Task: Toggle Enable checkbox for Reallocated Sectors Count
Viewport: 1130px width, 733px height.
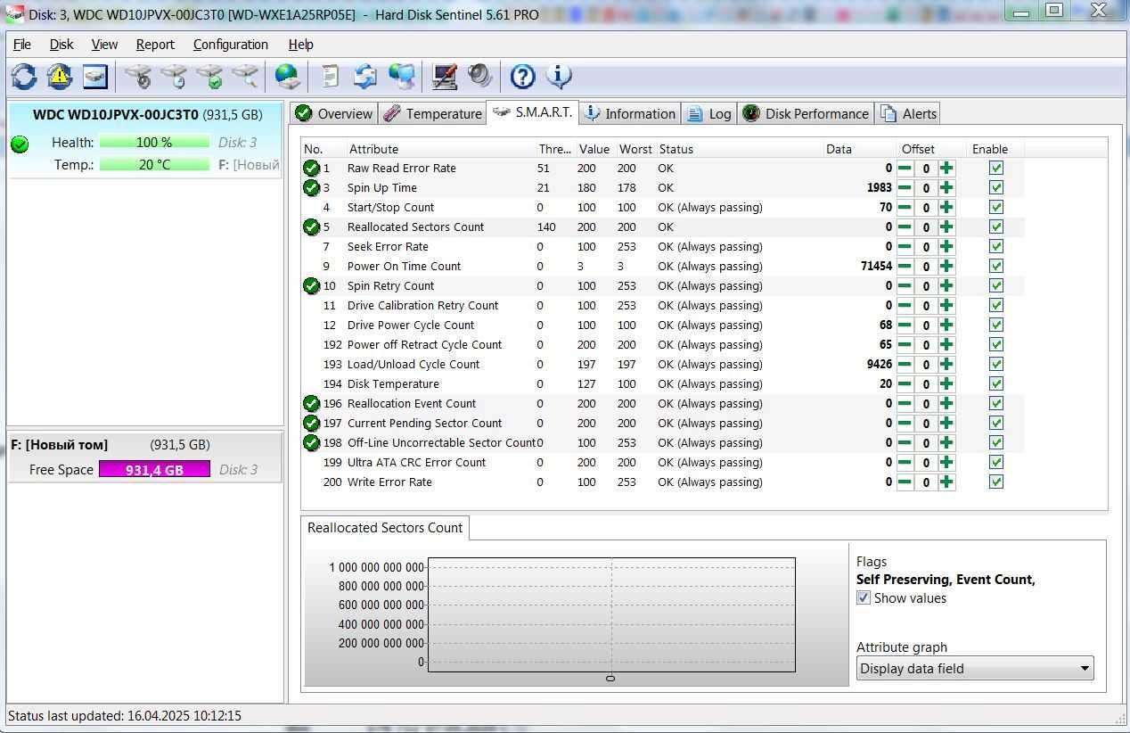Action: click(x=996, y=226)
